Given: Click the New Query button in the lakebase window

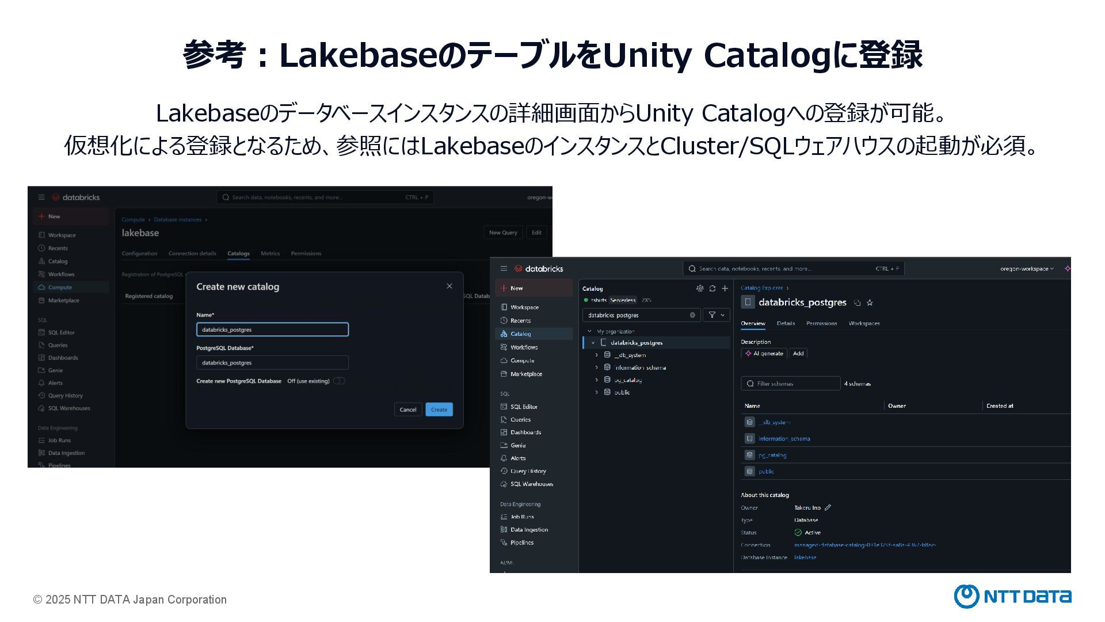Looking at the screenshot, I should [x=503, y=233].
